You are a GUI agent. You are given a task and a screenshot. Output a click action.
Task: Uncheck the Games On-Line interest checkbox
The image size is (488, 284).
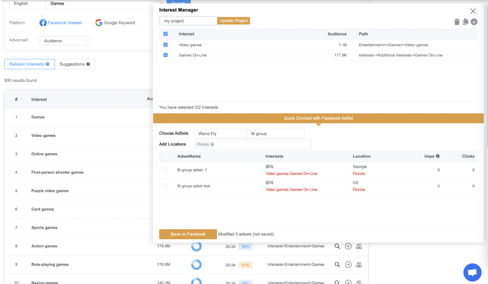click(x=166, y=55)
